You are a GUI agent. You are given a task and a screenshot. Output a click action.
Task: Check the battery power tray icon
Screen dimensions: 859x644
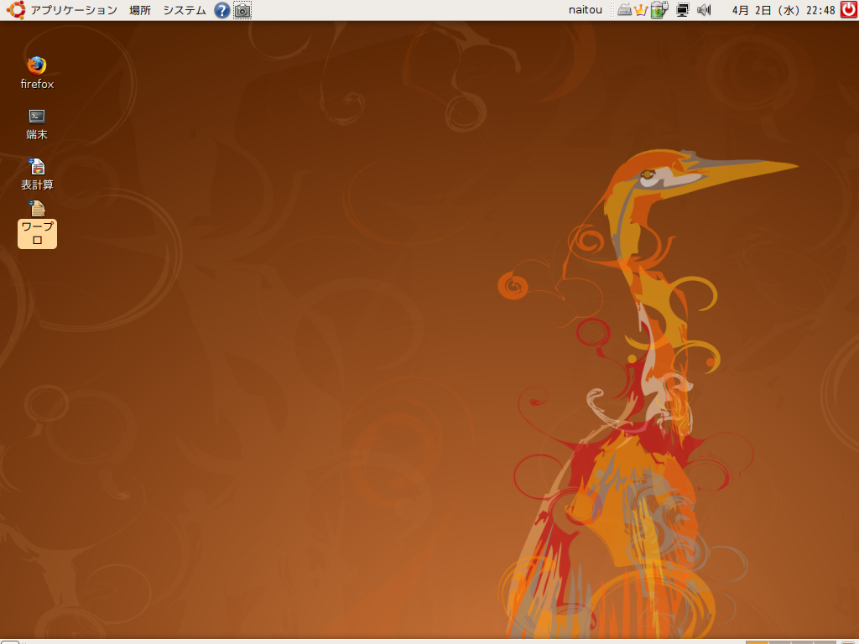(x=659, y=10)
